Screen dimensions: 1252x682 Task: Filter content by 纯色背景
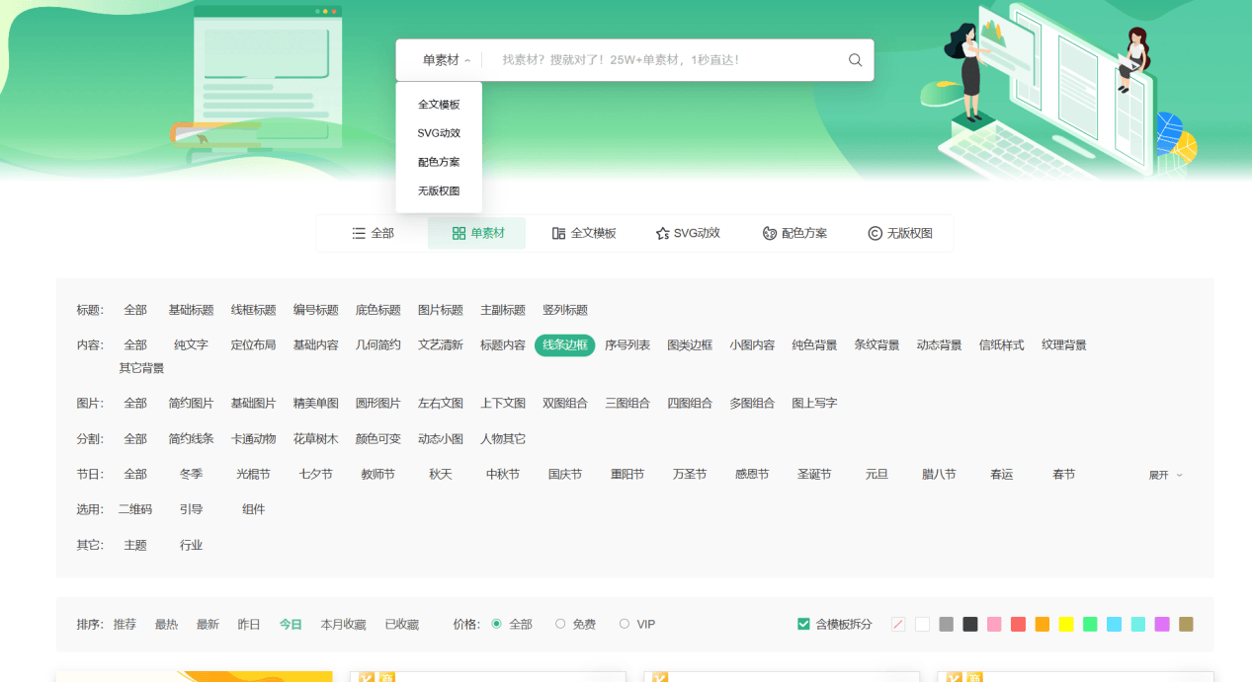814,345
